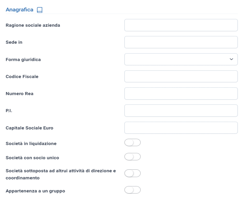Enable Appartenenza a un gruppo toggle

pyautogui.click(x=132, y=190)
